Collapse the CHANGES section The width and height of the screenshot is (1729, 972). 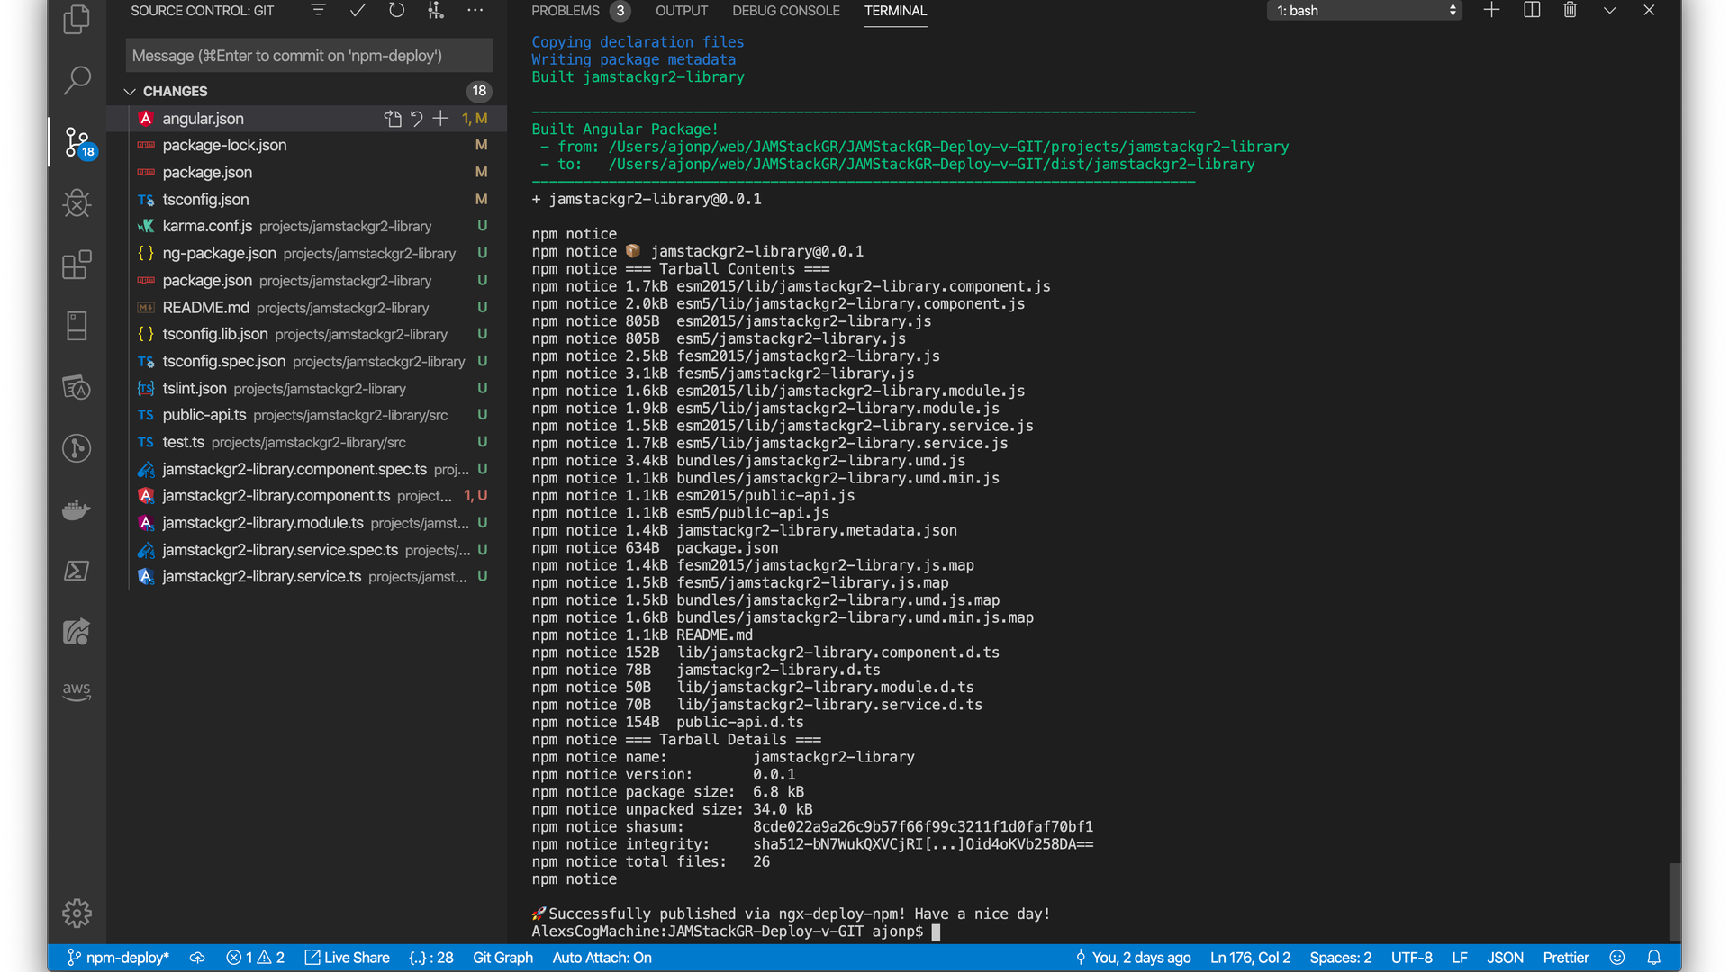tap(130, 92)
